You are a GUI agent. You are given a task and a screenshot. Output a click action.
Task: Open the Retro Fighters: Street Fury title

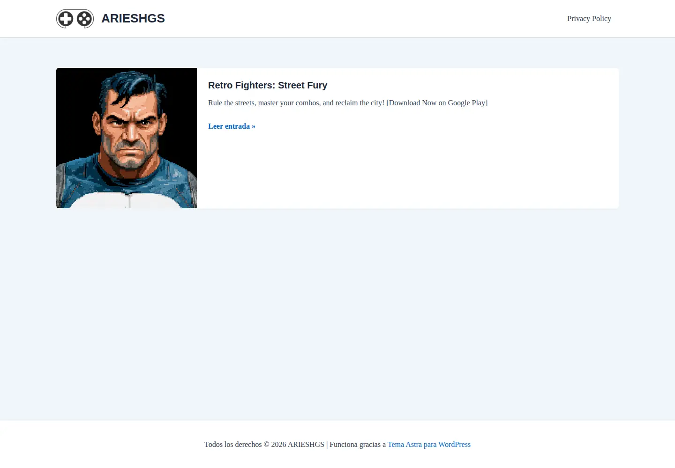tap(268, 85)
